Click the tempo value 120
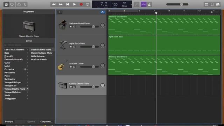224x126 pixels. click(x=115, y=5)
